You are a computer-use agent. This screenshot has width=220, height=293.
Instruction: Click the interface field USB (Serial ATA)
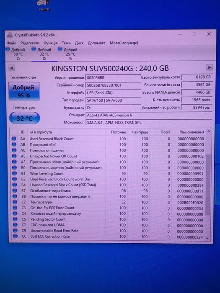coord(113,93)
